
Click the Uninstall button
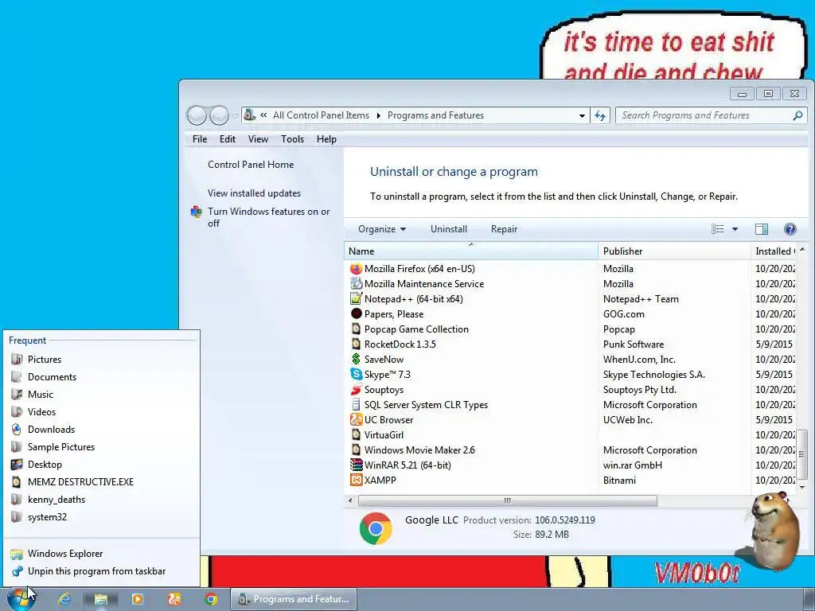(x=449, y=229)
